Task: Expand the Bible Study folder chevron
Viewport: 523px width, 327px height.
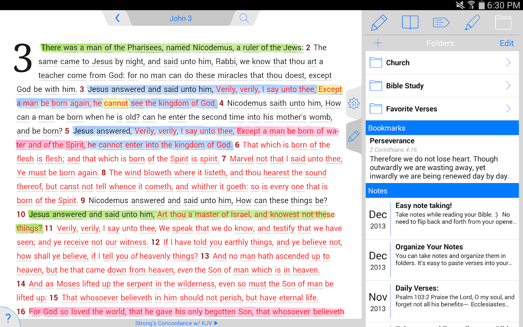Action: pos(508,86)
